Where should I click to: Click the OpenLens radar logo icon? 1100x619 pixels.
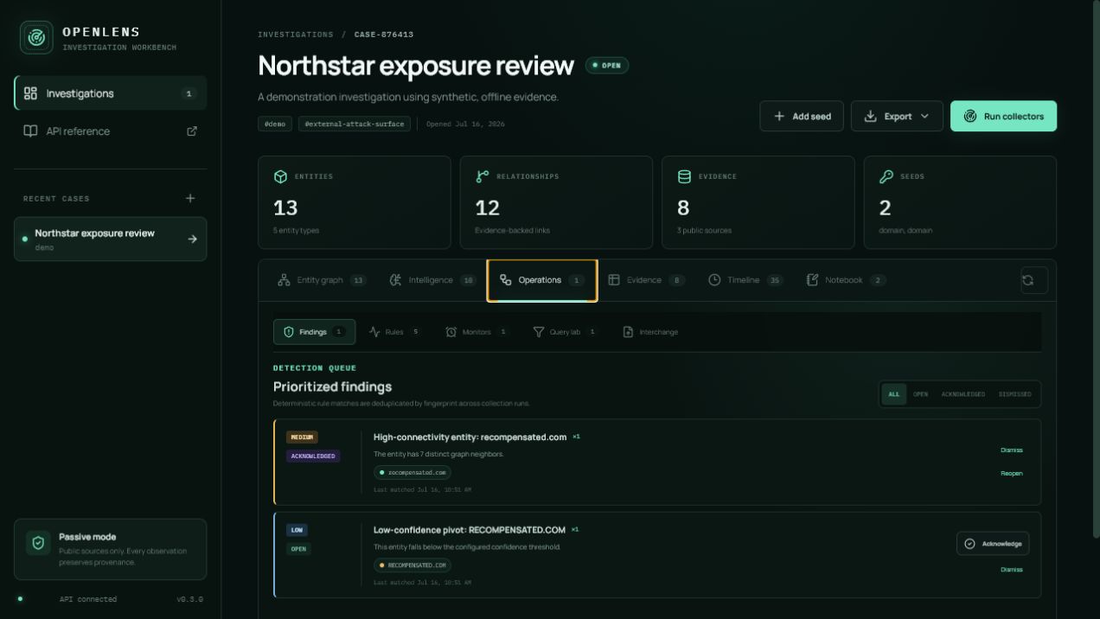(36, 37)
